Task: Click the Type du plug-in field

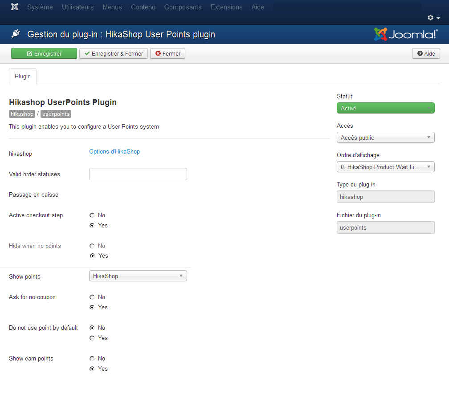Action: [x=386, y=197]
